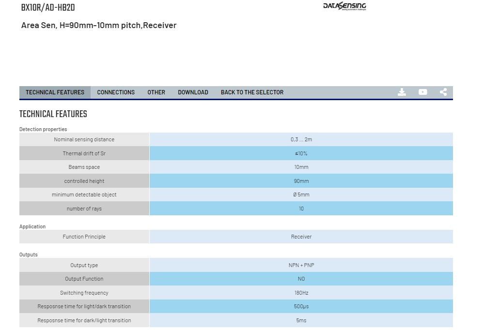
Task: Click the Datasensing logo
Action: pyautogui.click(x=344, y=6)
